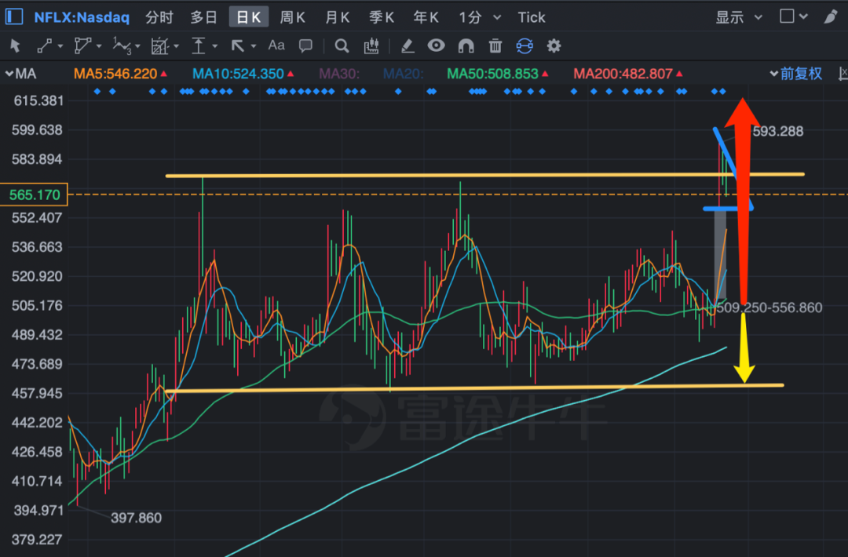This screenshot has width=848, height=557.
Task: Select the polygon shape drawing tool
Action: (x=82, y=46)
